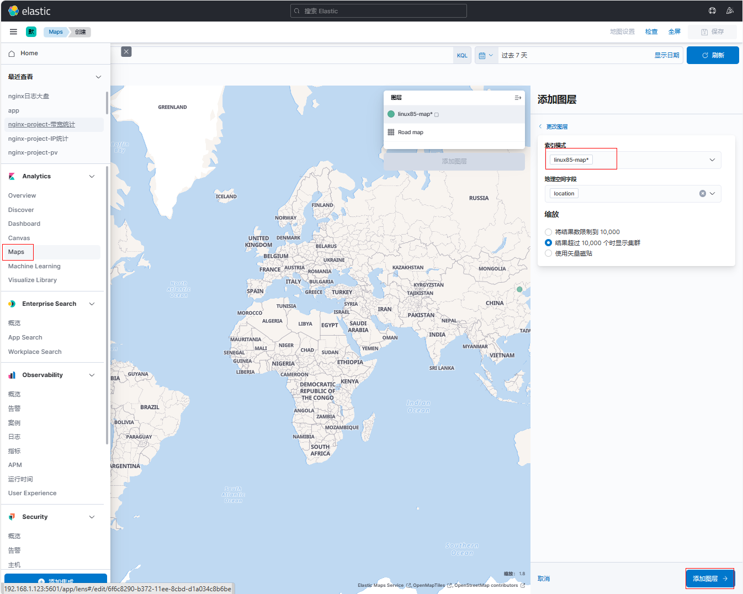Image resolution: width=743 pixels, height=594 pixels.
Task: Open the index pattern dropdown linux85-map*
Action: pyautogui.click(x=633, y=160)
